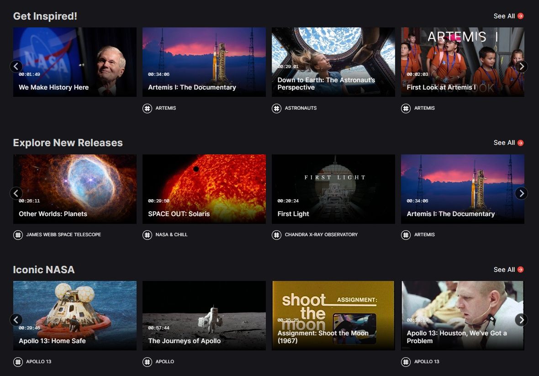539x376 pixels.
Task: Open See All for Explore New Releases
Action: 508,143
